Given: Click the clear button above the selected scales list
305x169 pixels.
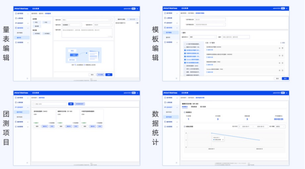Looking at the screenshot, I should 283,43.
